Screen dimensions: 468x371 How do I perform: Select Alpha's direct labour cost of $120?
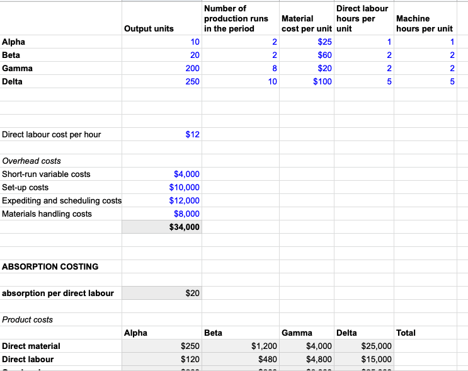tap(162, 359)
